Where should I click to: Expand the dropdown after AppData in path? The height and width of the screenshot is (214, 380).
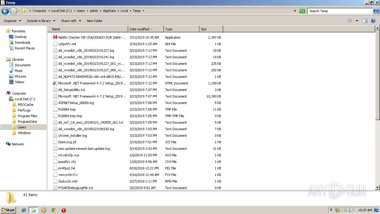coord(118,11)
